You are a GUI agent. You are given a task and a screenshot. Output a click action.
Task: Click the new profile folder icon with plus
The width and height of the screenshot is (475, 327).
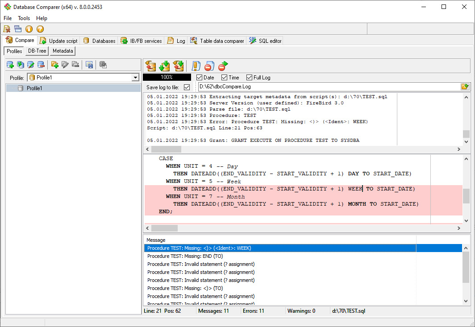point(55,65)
